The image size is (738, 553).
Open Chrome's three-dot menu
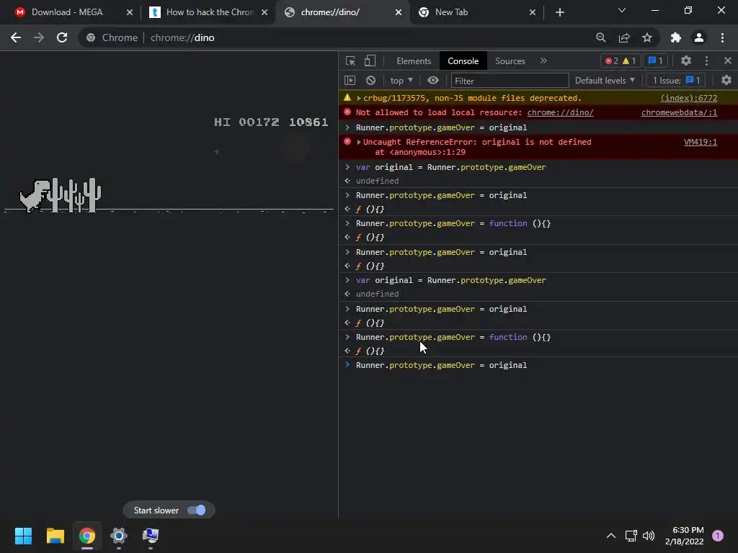coord(722,37)
